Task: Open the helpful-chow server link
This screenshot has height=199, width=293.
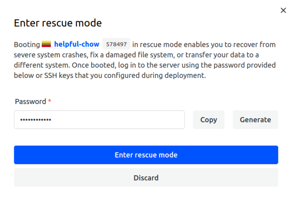Action: 77,44
